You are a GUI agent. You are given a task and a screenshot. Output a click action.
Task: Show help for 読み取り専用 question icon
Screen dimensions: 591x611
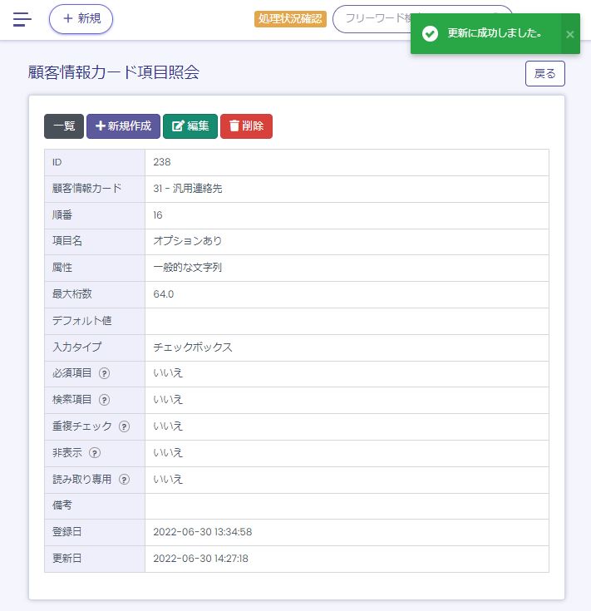point(124,480)
